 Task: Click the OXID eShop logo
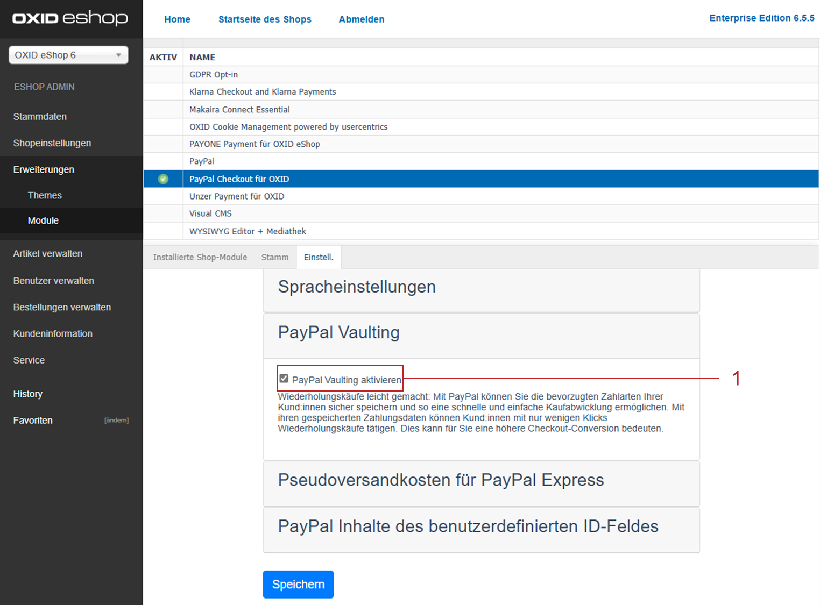(70, 18)
